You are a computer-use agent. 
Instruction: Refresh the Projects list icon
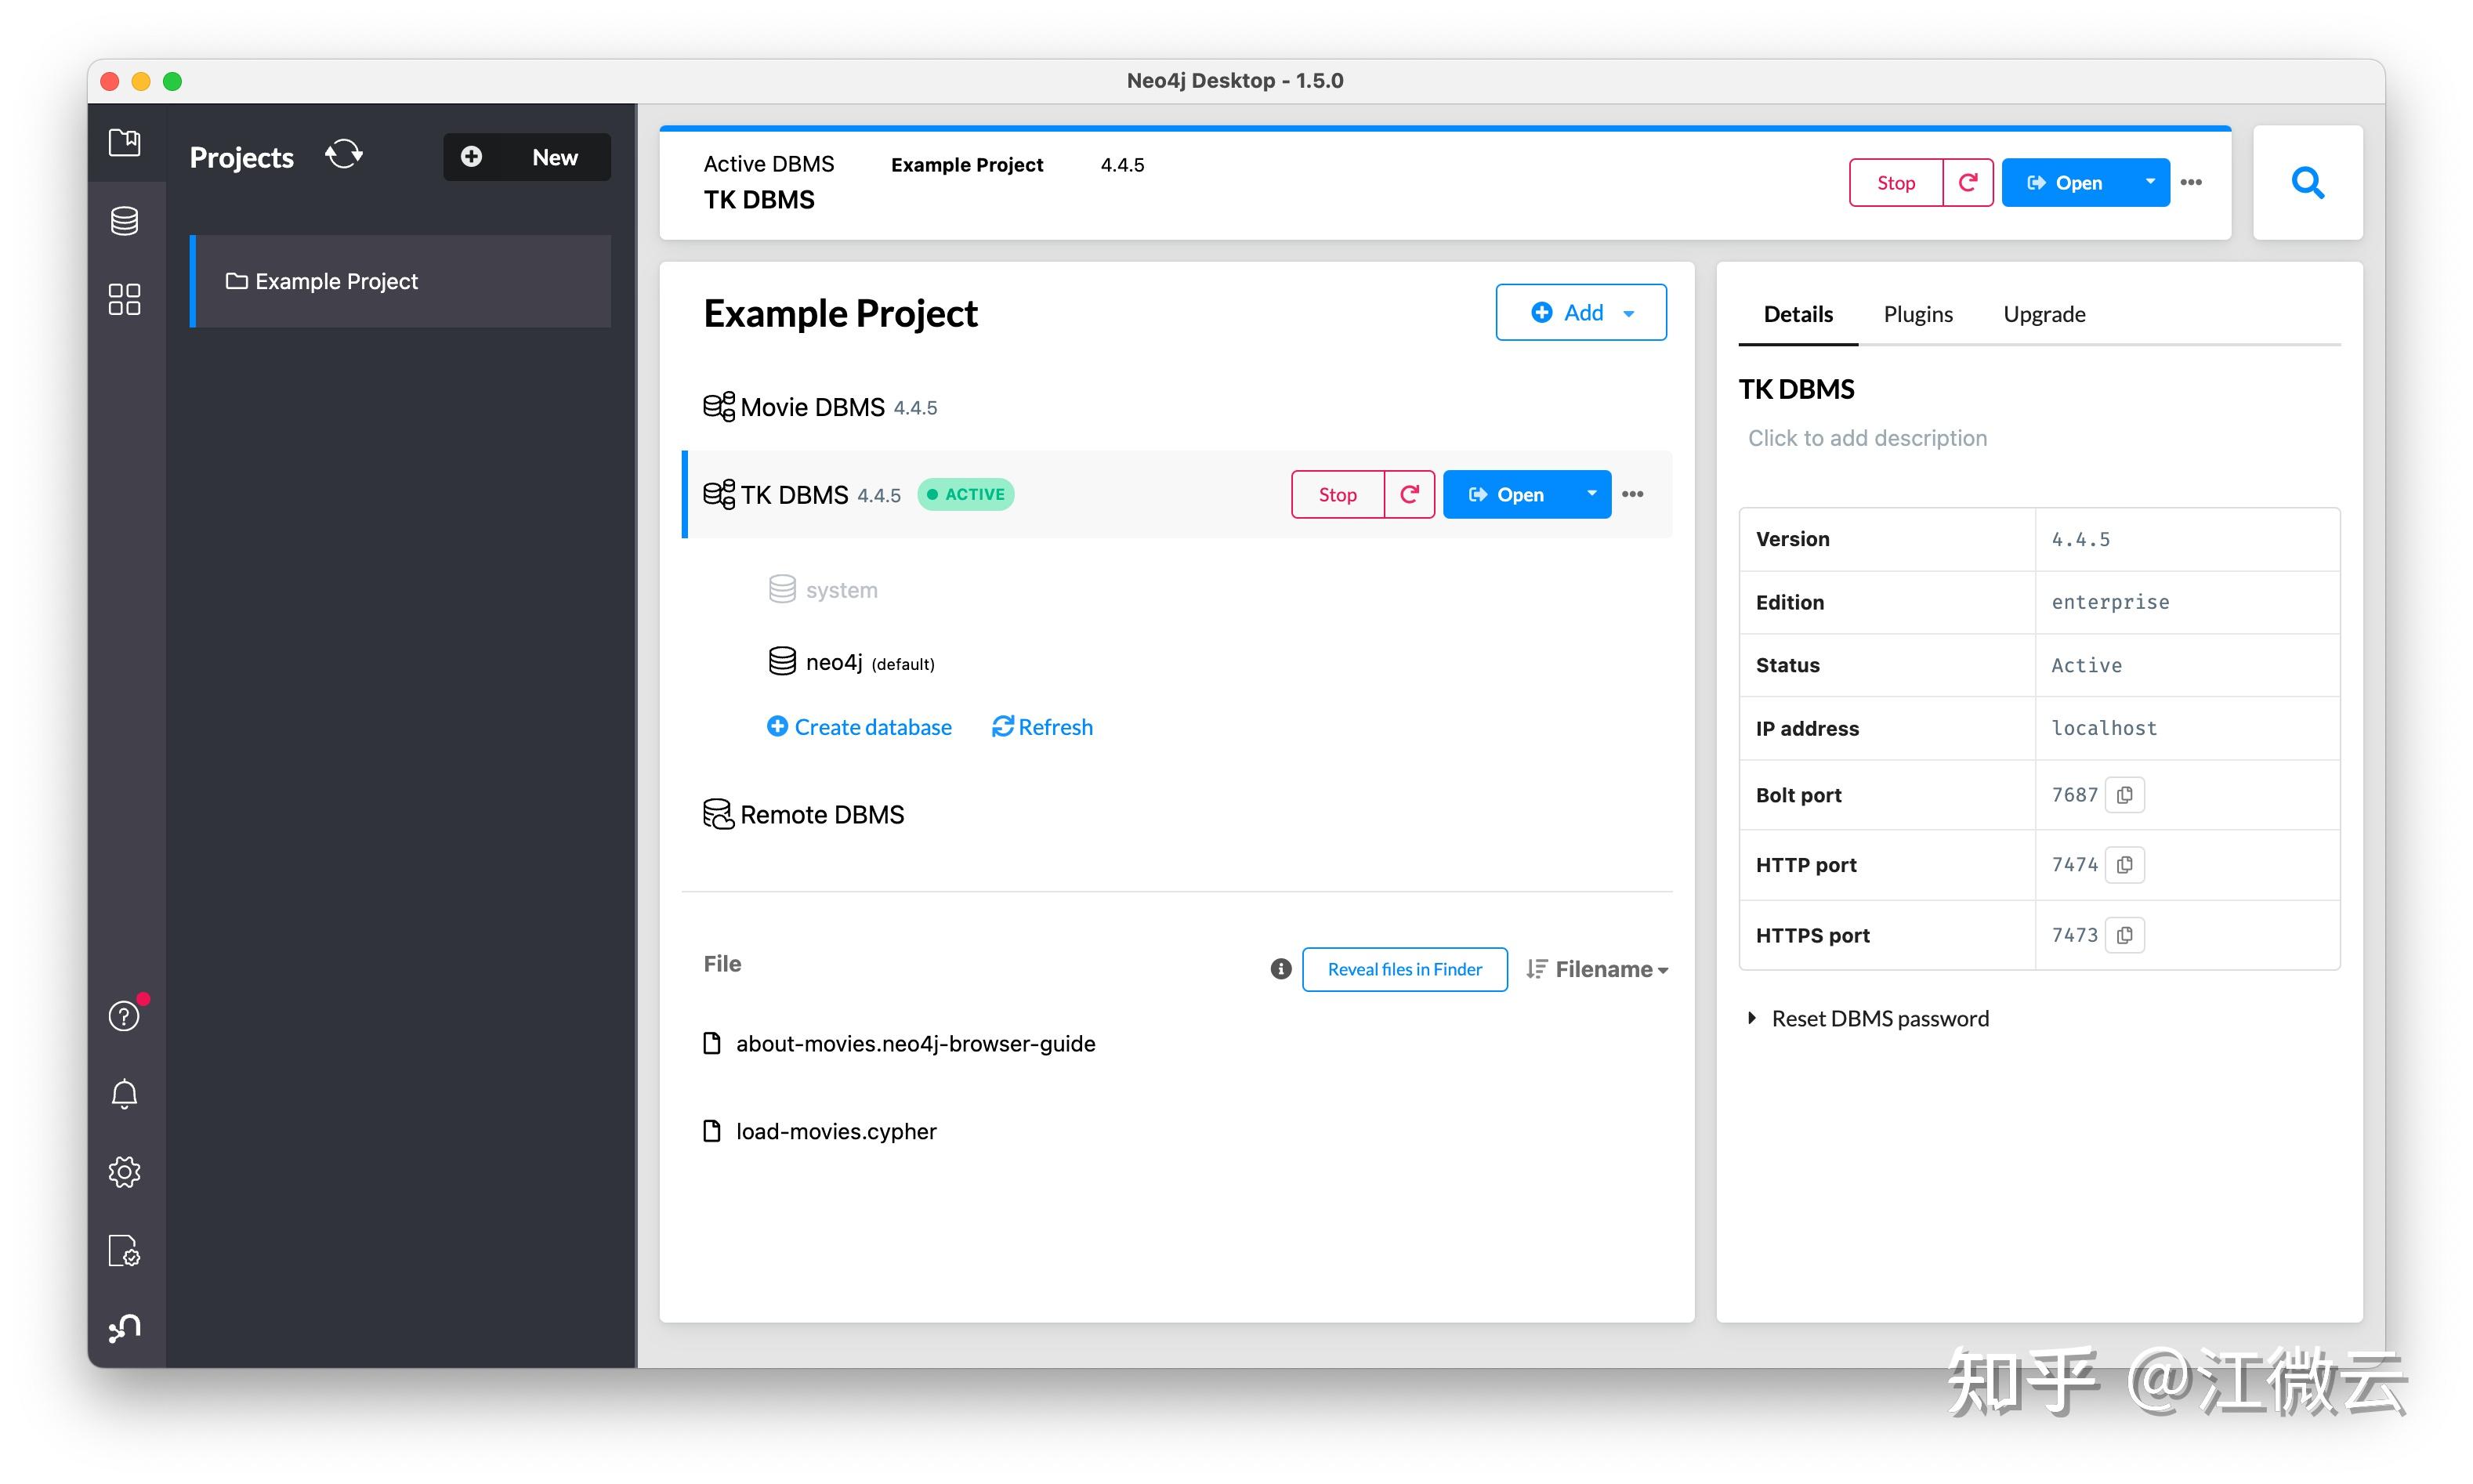[x=343, y=155]
